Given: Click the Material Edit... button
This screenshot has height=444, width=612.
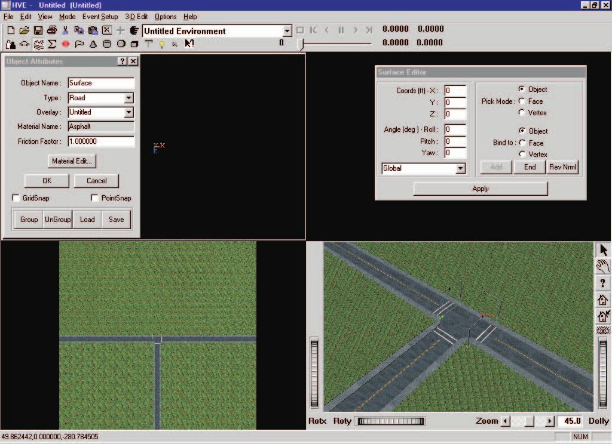Looking at the screenshot, I should [72, 161].
